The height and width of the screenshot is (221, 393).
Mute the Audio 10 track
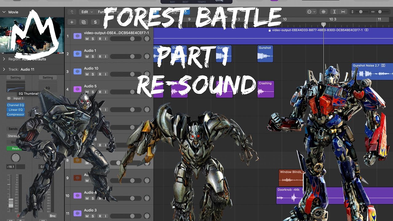[x=87, y=74]
